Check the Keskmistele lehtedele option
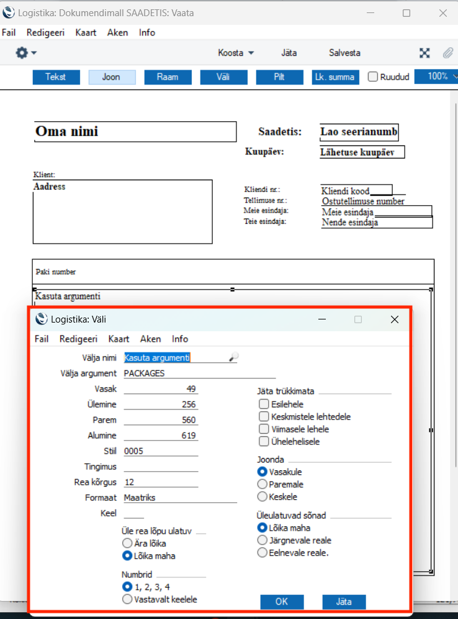Image resolution: width=458 pixels, height=619 pixels. 264,416
